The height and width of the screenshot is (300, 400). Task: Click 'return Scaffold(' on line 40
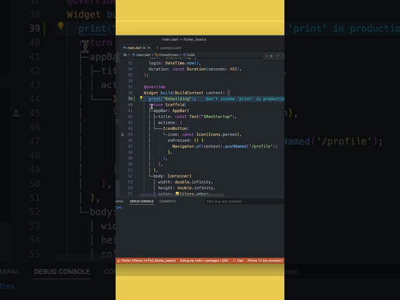[168, 104]
